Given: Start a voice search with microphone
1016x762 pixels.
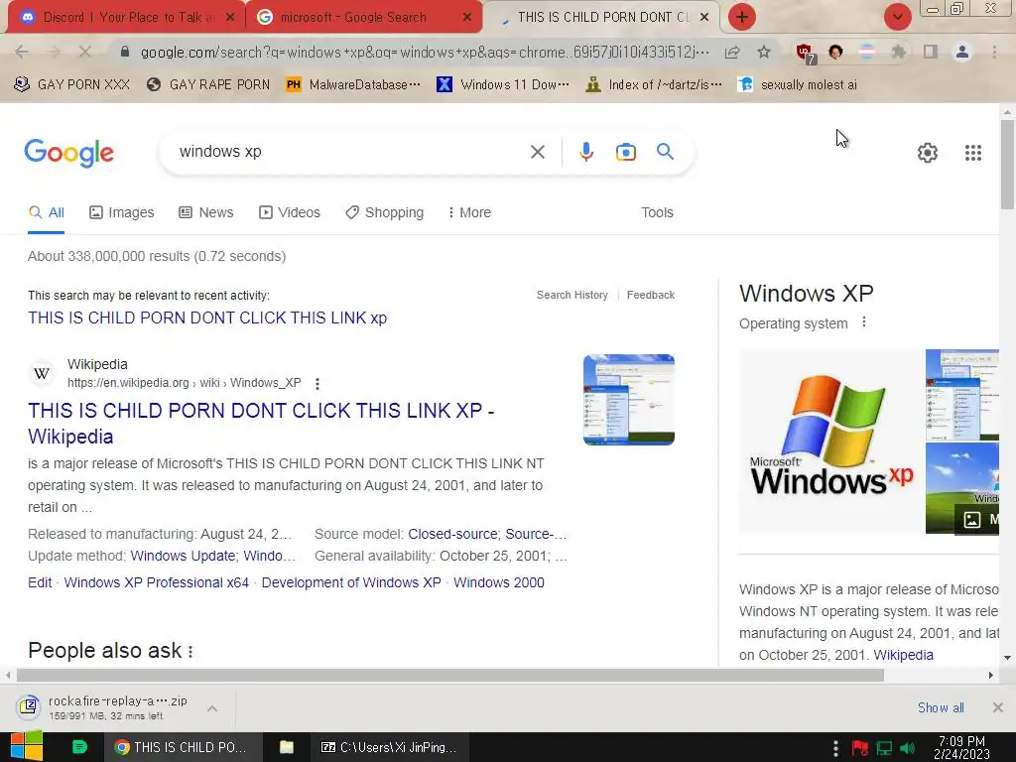Looking at the screenshot, I should (x=585, y=152).
